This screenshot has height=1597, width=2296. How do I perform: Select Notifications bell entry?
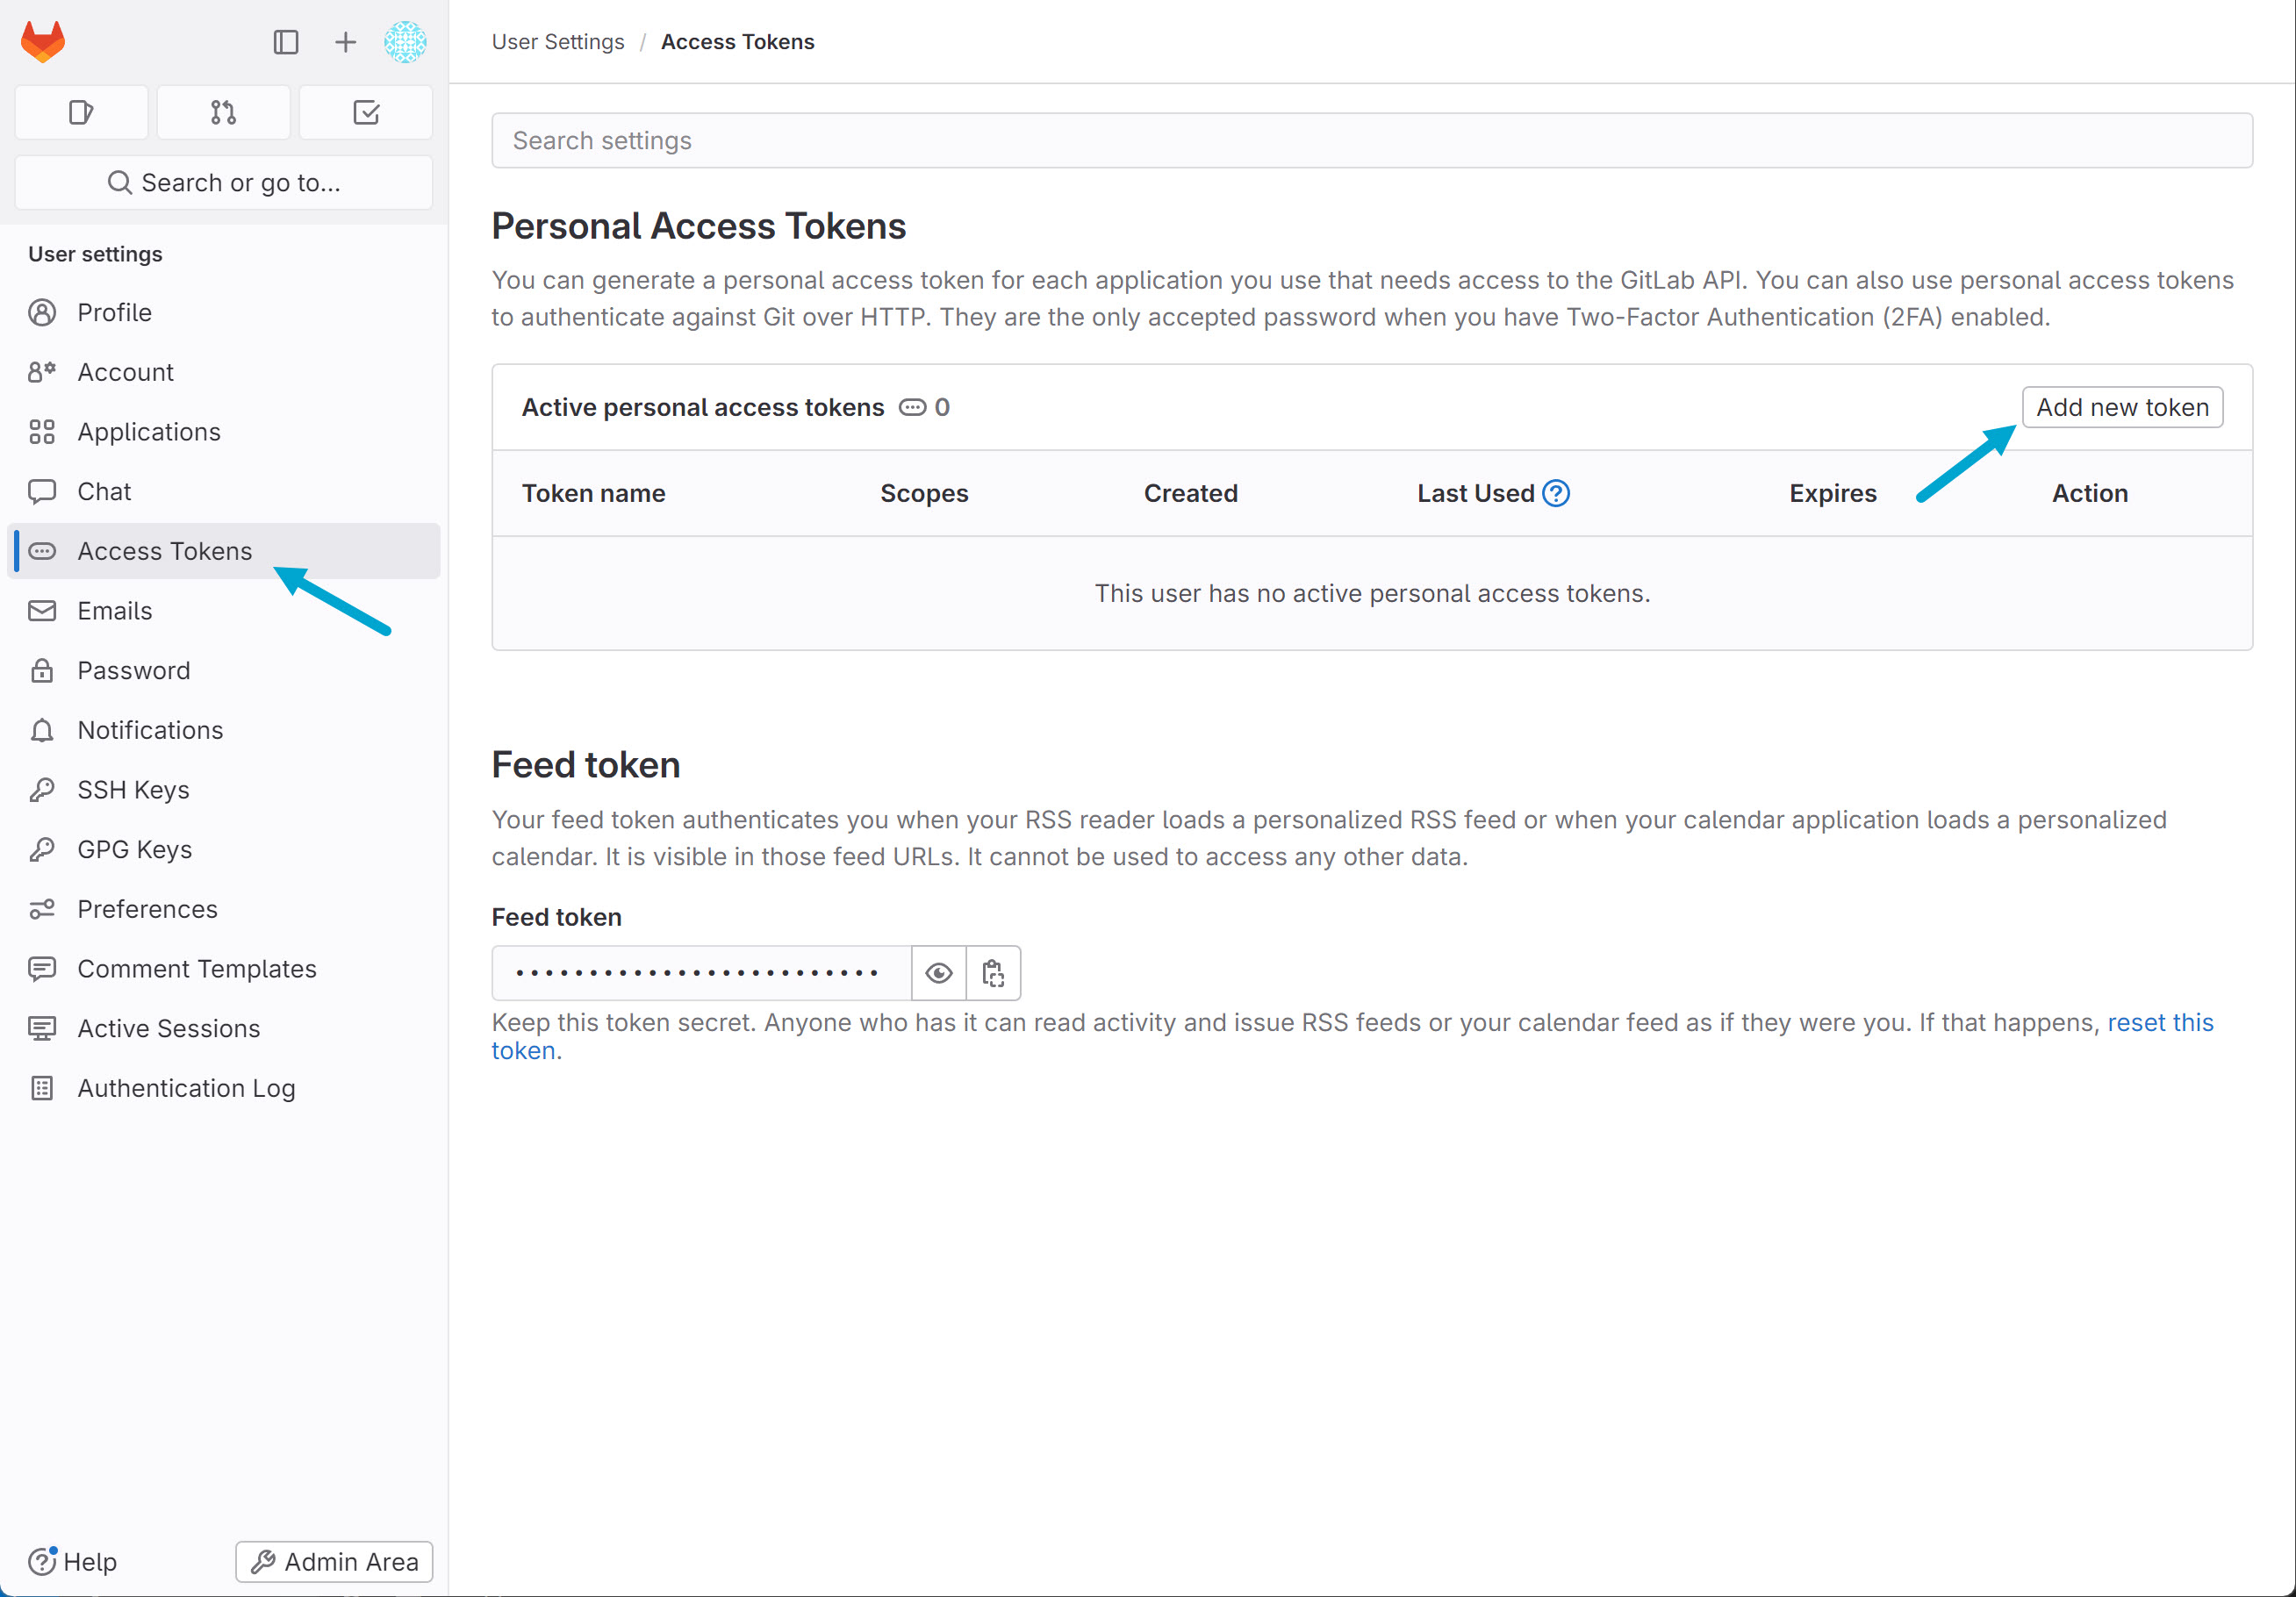click(x=150, y=730)
